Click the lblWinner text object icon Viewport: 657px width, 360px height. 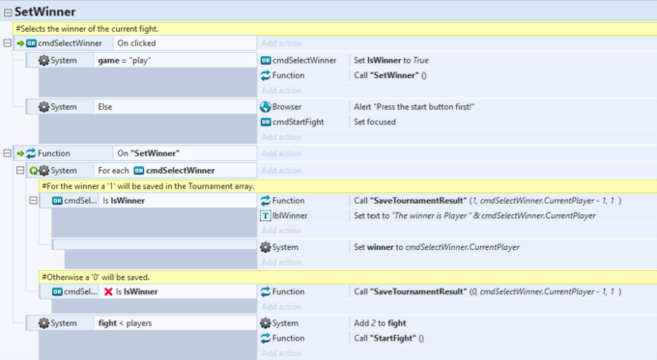266,215
